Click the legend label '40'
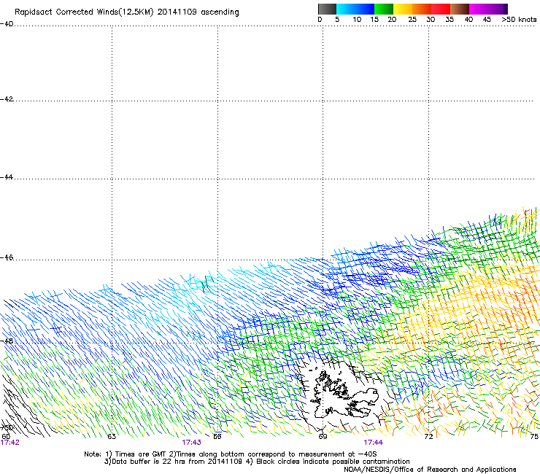This screenshot has height=474, width=540. point(468,20)
